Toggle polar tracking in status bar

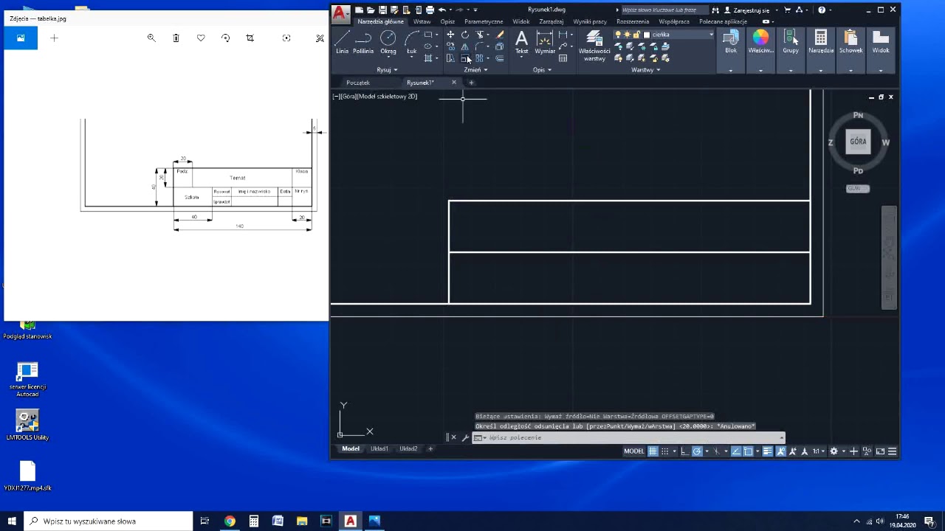697,451
